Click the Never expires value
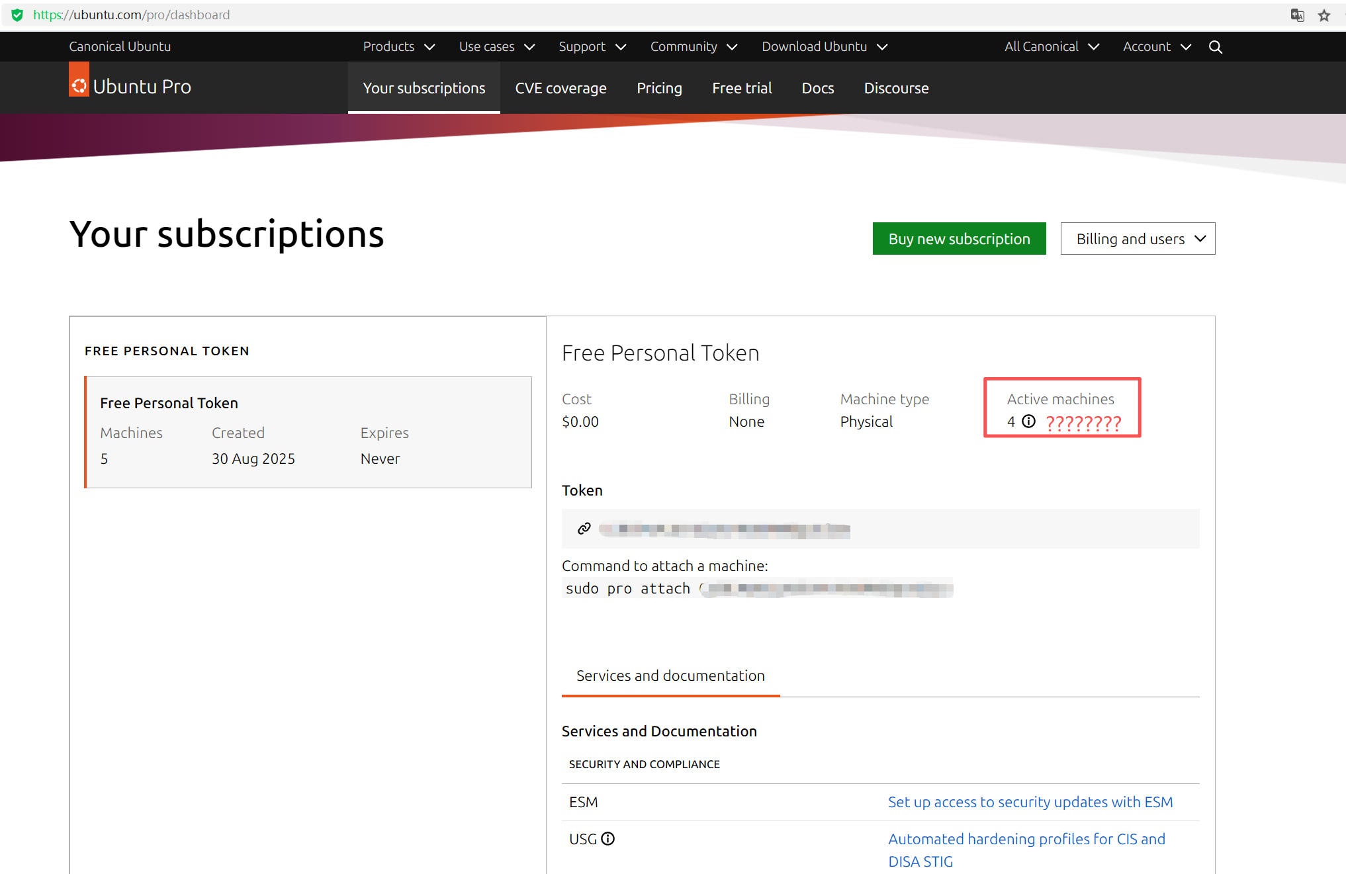This screenshot has width=1346, height=874. pyautogui.click(x=380, y=459)
